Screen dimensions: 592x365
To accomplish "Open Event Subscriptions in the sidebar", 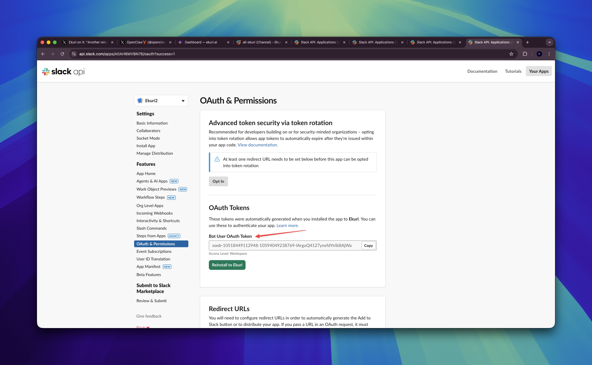I will [154, 252].
